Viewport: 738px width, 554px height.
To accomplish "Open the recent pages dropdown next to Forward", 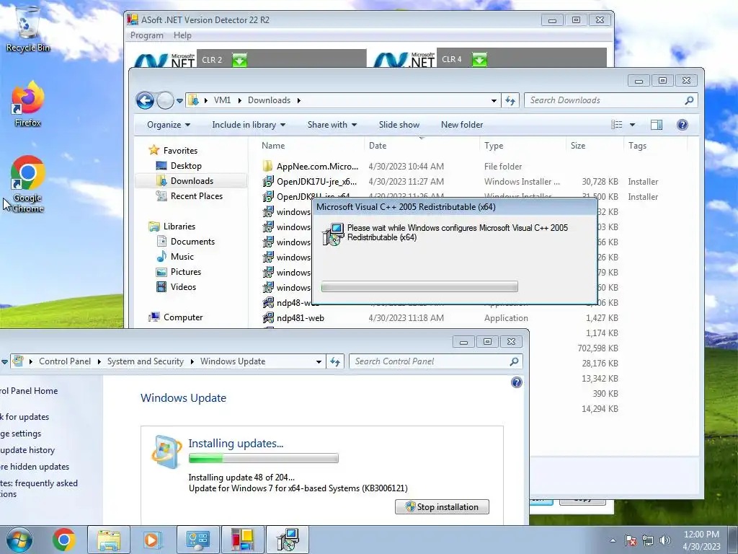I will click(x=179, y=101).
